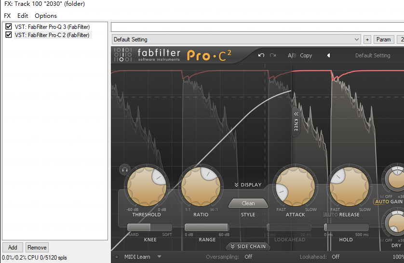
Task: Click the redo arrow in Pro-C 2
Action: point(273,55)
